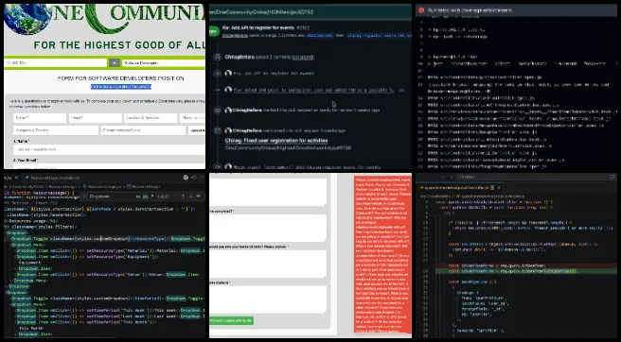621x342 pixels.
Task: Go to next match in find widget
Action: click(x=190, y=197)
